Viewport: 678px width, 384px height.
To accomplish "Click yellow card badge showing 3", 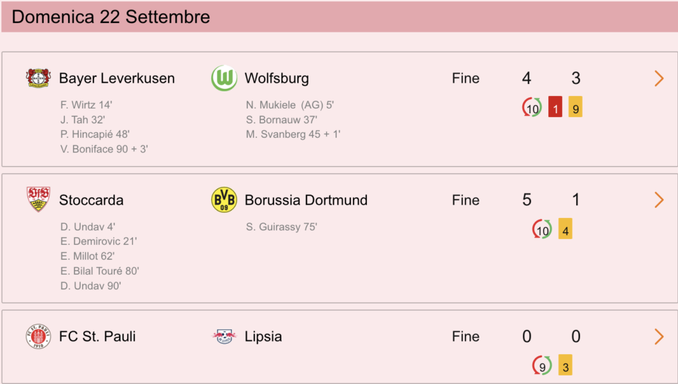I will point(565,365).
